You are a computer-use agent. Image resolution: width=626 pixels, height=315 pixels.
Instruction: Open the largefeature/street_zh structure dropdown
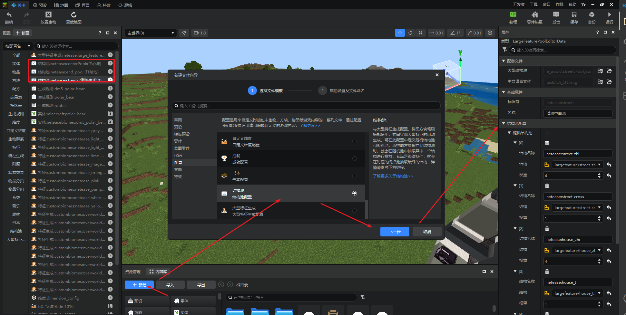[577, 165]
